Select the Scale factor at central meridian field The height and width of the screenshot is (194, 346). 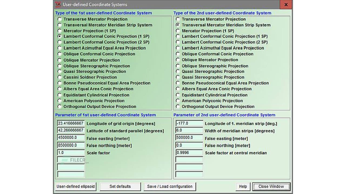189,153
